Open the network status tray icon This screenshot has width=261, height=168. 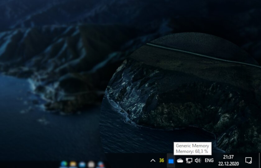point(189,161)
